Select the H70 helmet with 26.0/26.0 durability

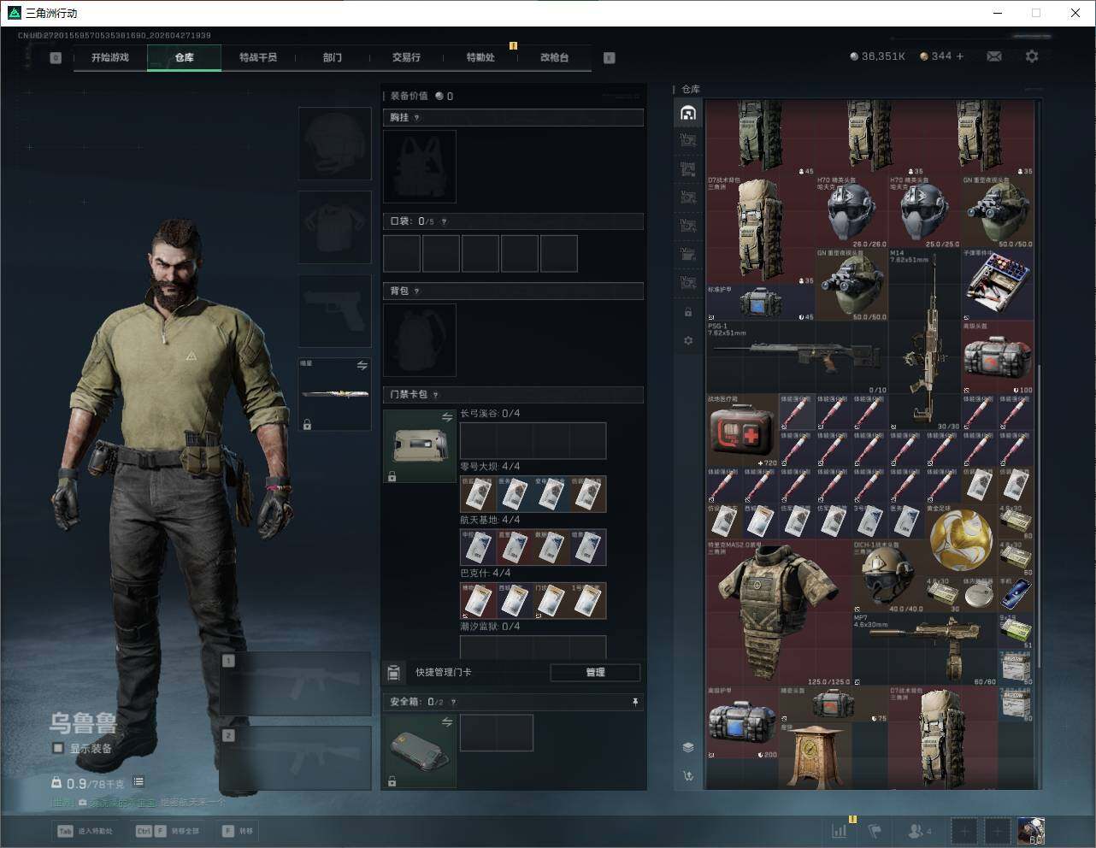[x=852, y=212]
